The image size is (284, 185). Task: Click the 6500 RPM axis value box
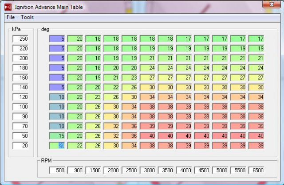(x=256, y=170)
